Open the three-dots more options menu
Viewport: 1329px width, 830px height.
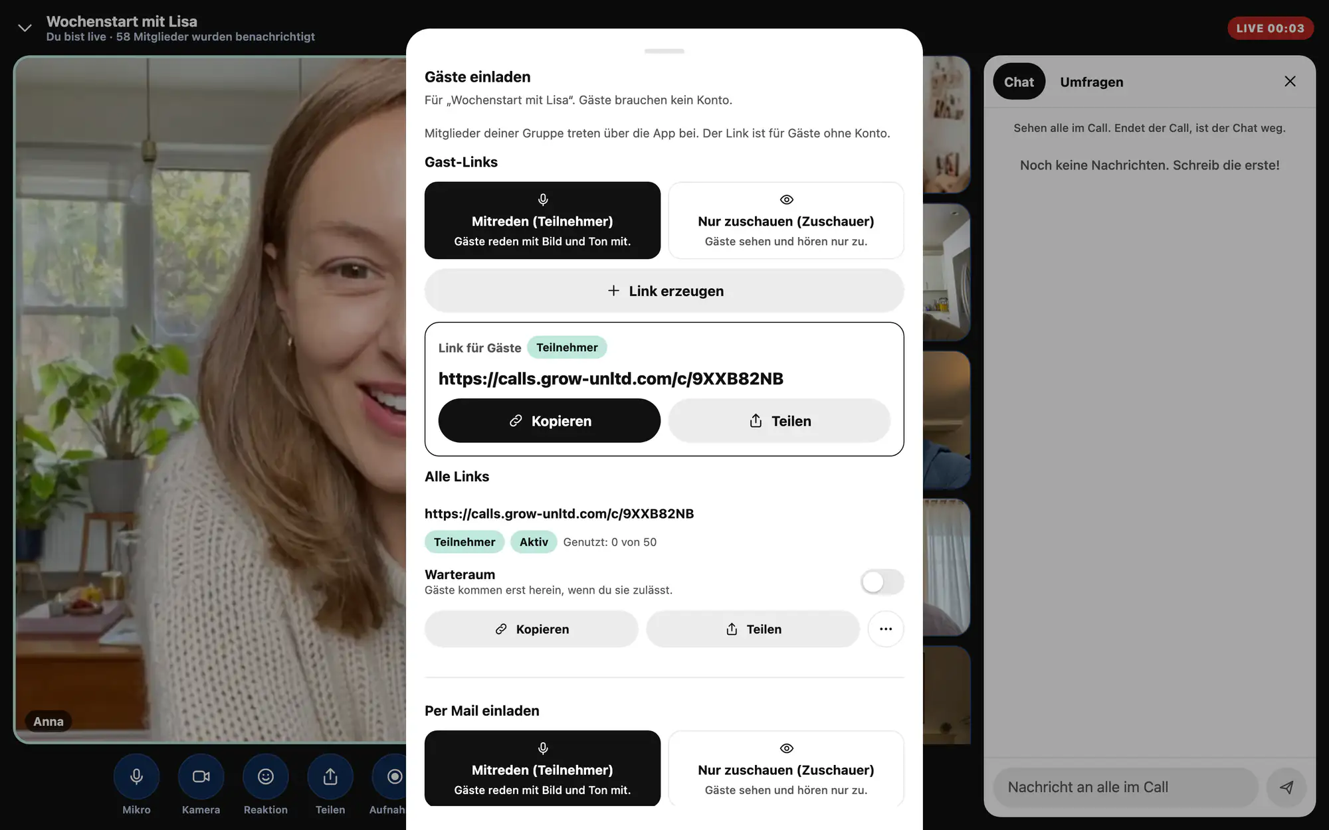[886, 629]
